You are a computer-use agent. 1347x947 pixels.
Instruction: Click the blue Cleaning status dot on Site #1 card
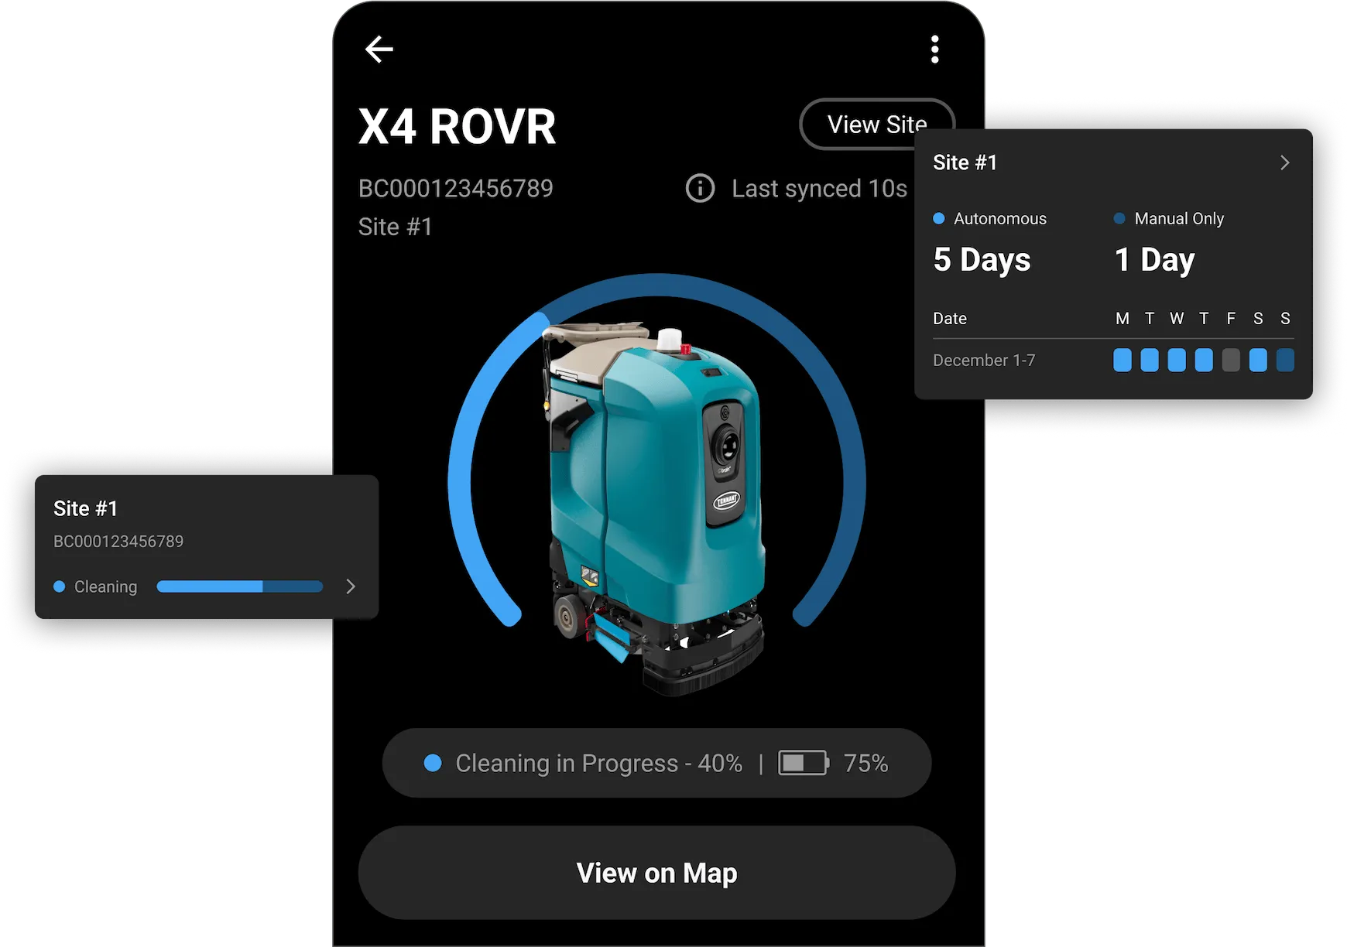[x=59, y=586]
